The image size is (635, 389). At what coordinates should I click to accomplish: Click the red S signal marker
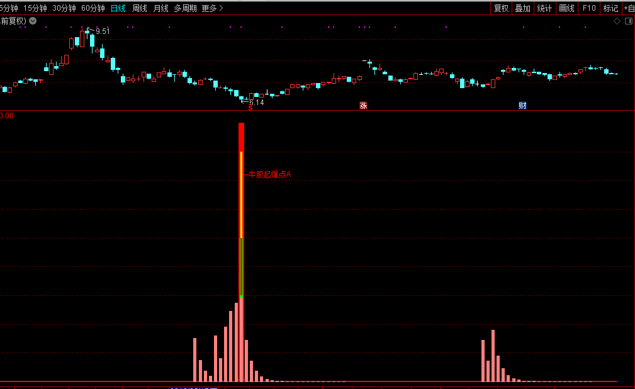pyautogui.click(x=250, y=108)
